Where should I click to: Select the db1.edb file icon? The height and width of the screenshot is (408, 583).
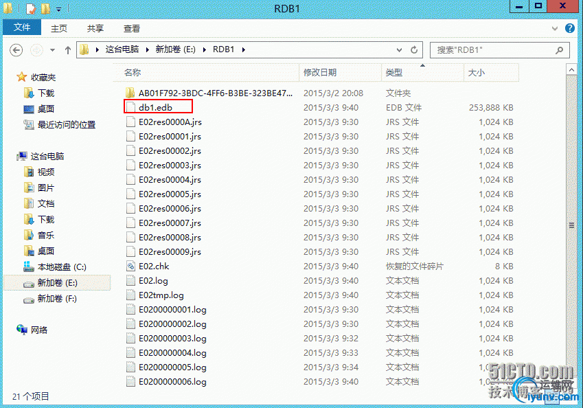tap(130, 107)
